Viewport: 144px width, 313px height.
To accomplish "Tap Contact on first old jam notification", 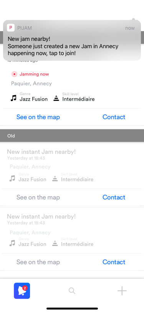I will pyautogui.click(x=114, y=197).
